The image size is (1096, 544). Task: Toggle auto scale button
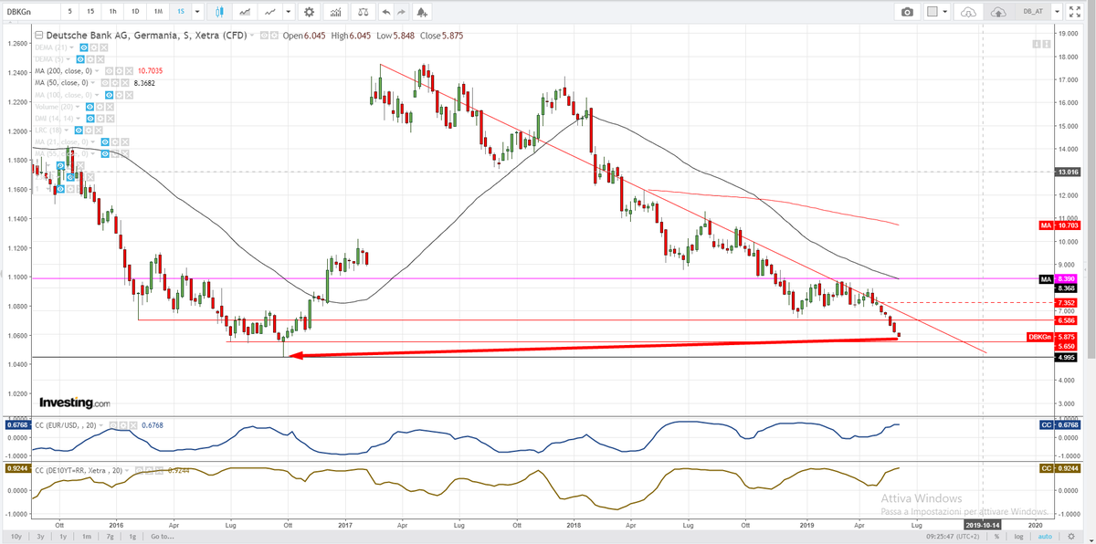(1045, 537)
